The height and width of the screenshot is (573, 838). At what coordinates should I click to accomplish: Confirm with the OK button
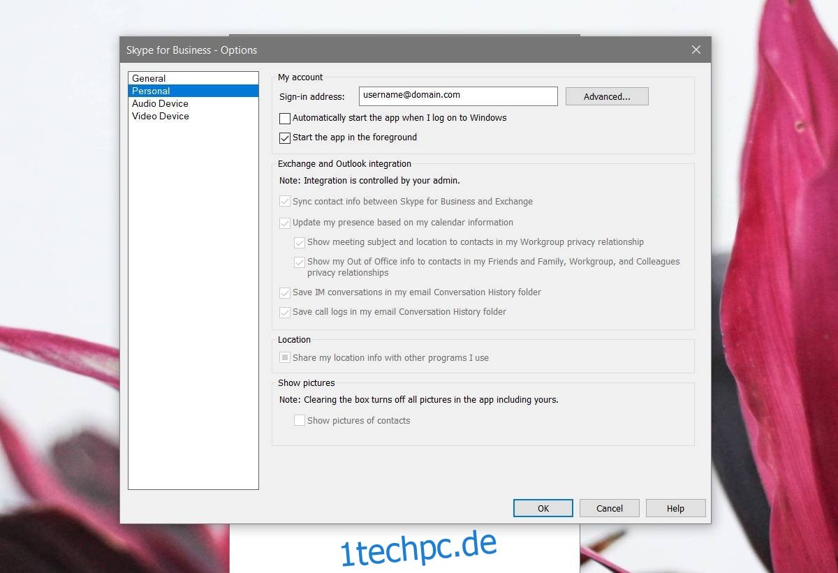click(543, 508)
